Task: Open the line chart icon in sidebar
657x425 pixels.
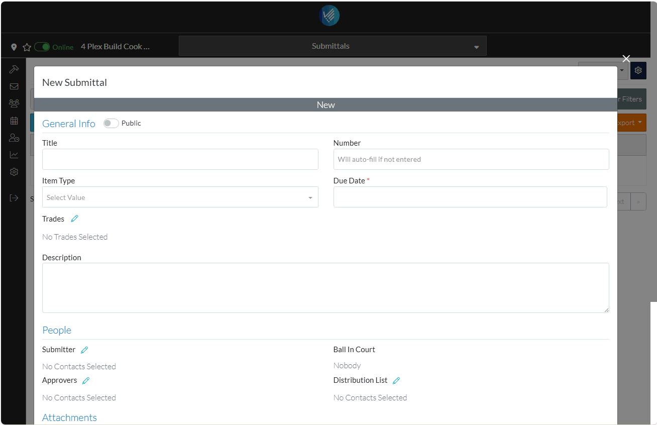Action: pyautogui.click(x=14, y=155)
